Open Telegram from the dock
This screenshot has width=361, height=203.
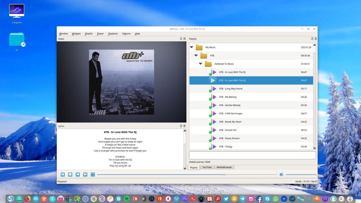click(242, 199)
